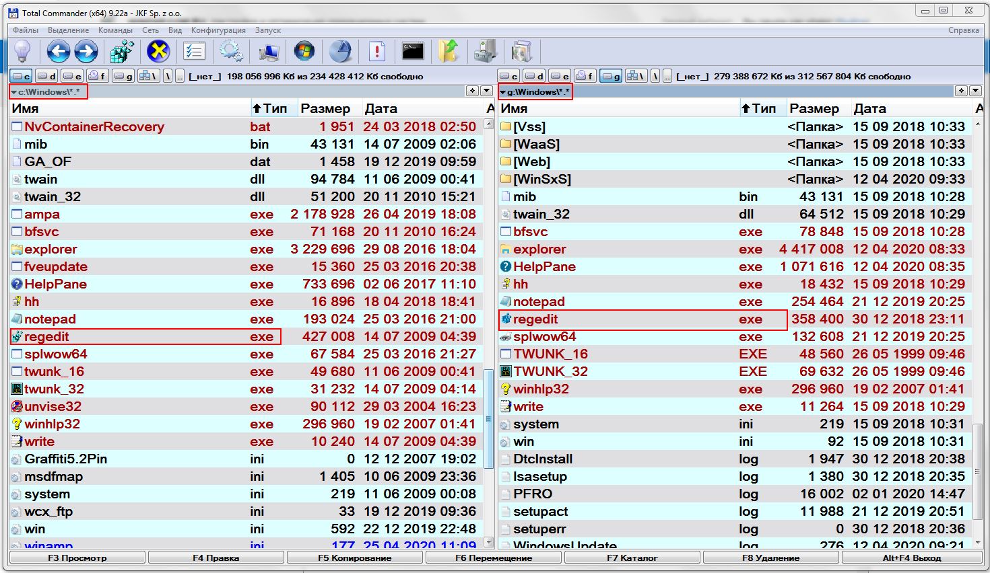
Task: Open right panel favorites asterisk button
Action: coord(962,91)
